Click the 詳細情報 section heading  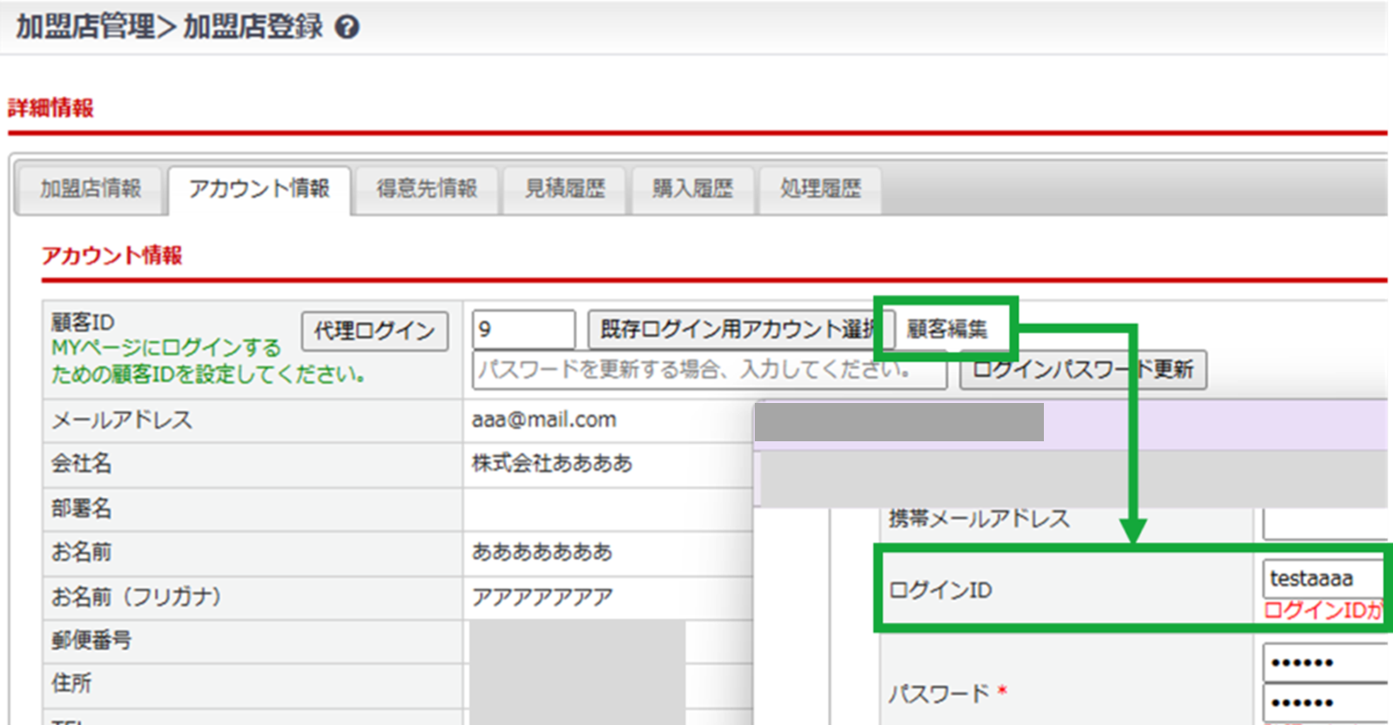50,108
